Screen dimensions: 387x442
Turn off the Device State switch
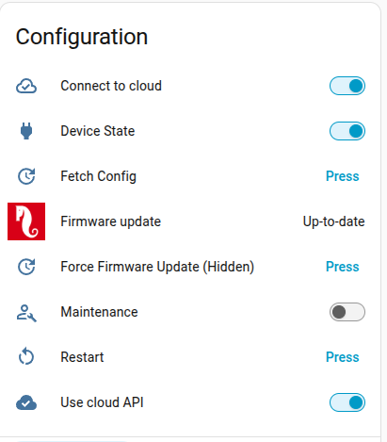(347, 131)
